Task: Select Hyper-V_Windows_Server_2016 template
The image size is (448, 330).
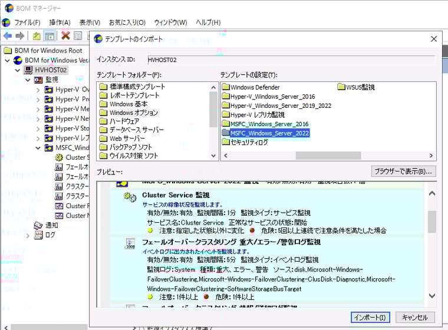Action: pyautogui.click(x=269, y=97)
